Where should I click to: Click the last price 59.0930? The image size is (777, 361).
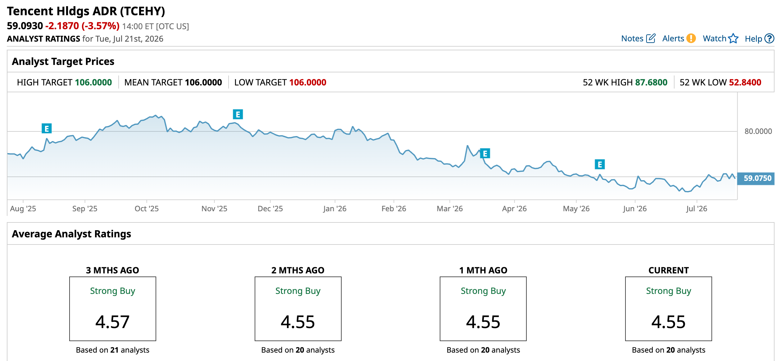(x=25, y=26)
